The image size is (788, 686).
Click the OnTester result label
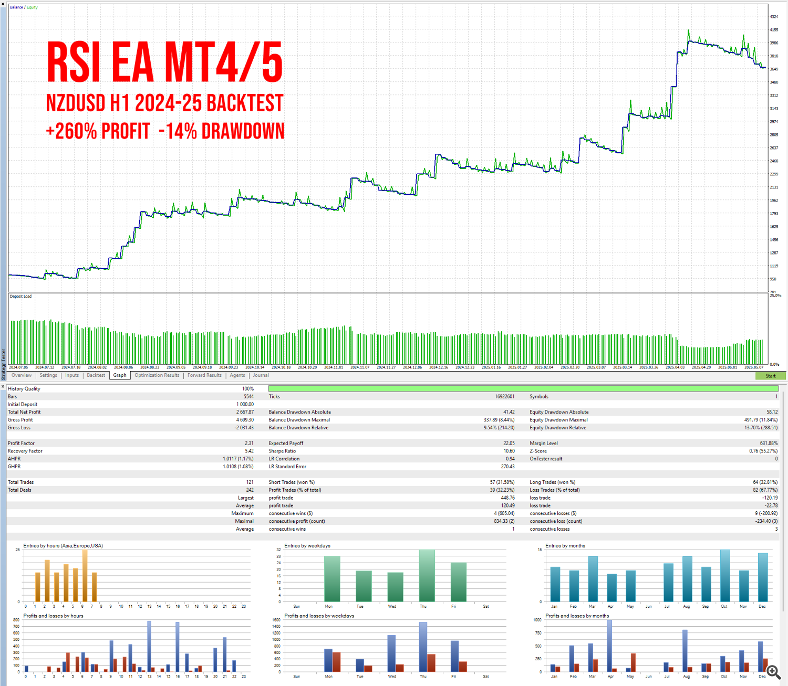click(546, 459)
